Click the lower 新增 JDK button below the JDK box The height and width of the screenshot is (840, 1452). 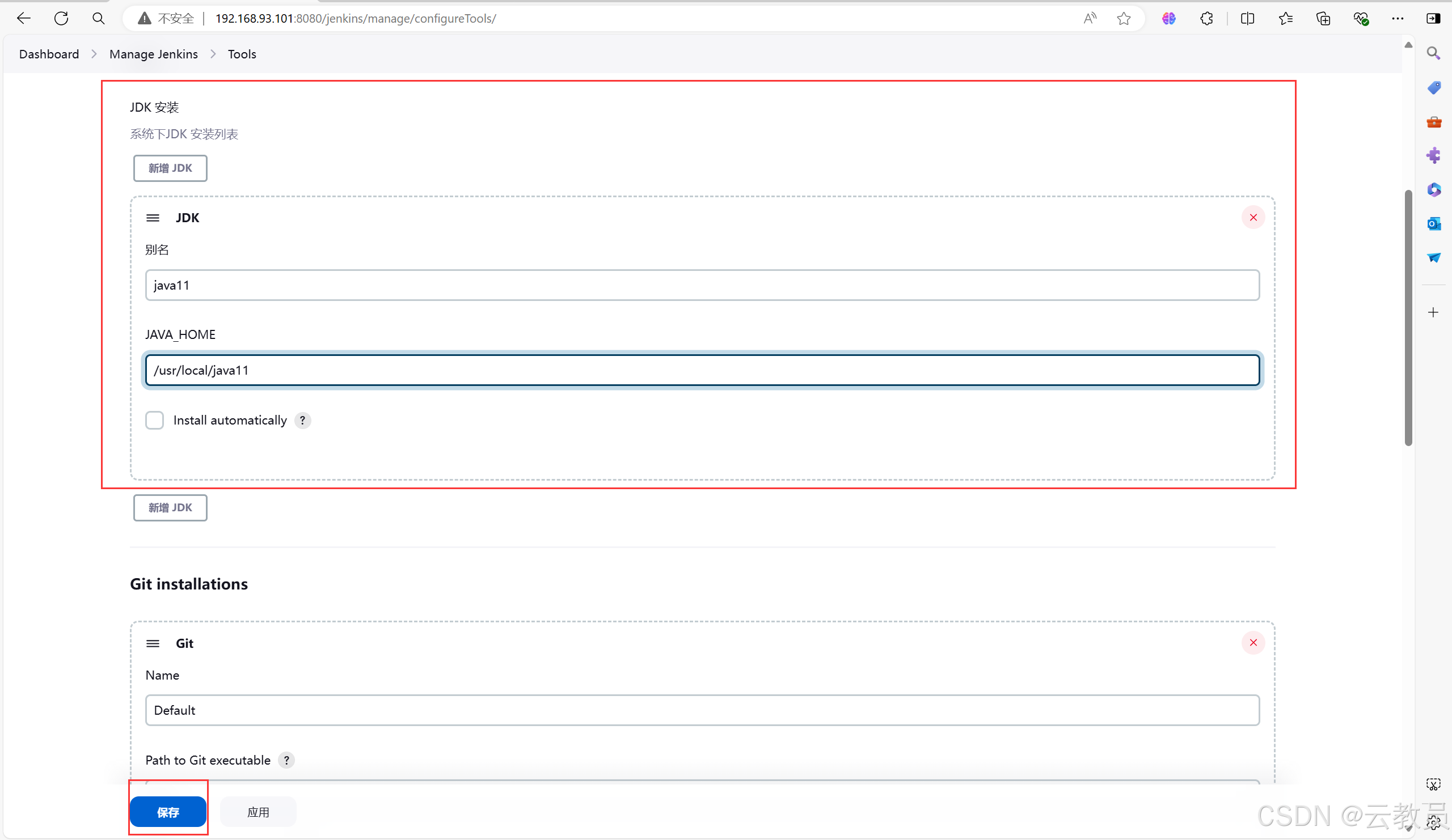pos(171,508)
